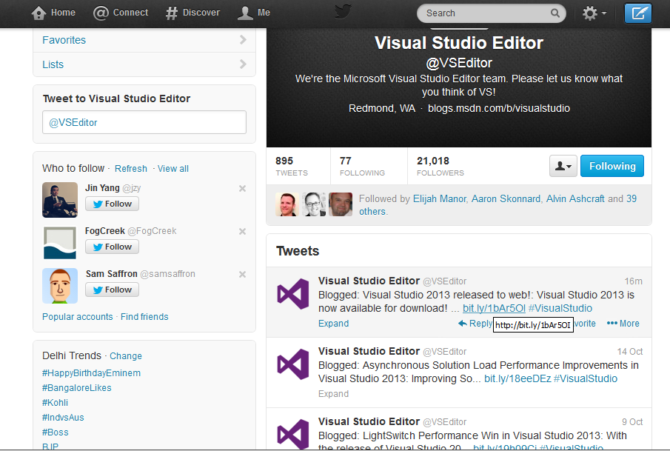This screenshot has width=670, height=451.
Task: Open the 14 Oct tweet timestamp
Action: (x=630, y=352)
